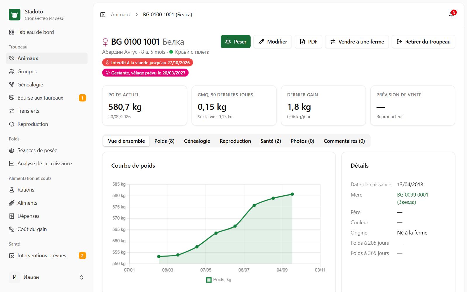This screenshot has width=467, height=292.
Task: Select the Vue d'ensemble tab
Action: (x=126, y=141)
